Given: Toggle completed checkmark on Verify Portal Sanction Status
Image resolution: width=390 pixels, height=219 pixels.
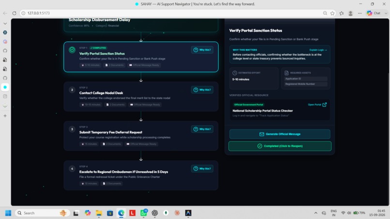Looking at the screenshot, I should [x=72, y=50].
